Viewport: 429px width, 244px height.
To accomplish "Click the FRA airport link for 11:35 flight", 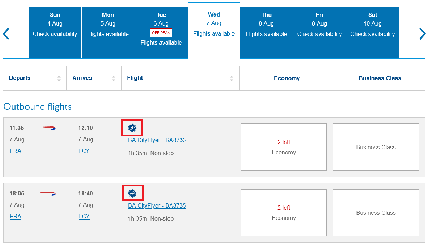I will pos(16,151).
